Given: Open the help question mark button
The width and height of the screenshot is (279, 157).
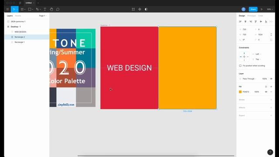Looking at the screenshot, I should pos(270,152).
